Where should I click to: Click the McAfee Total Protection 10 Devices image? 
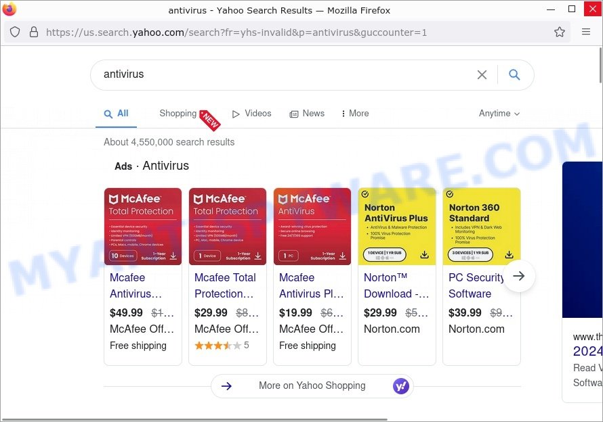[143, 227]
